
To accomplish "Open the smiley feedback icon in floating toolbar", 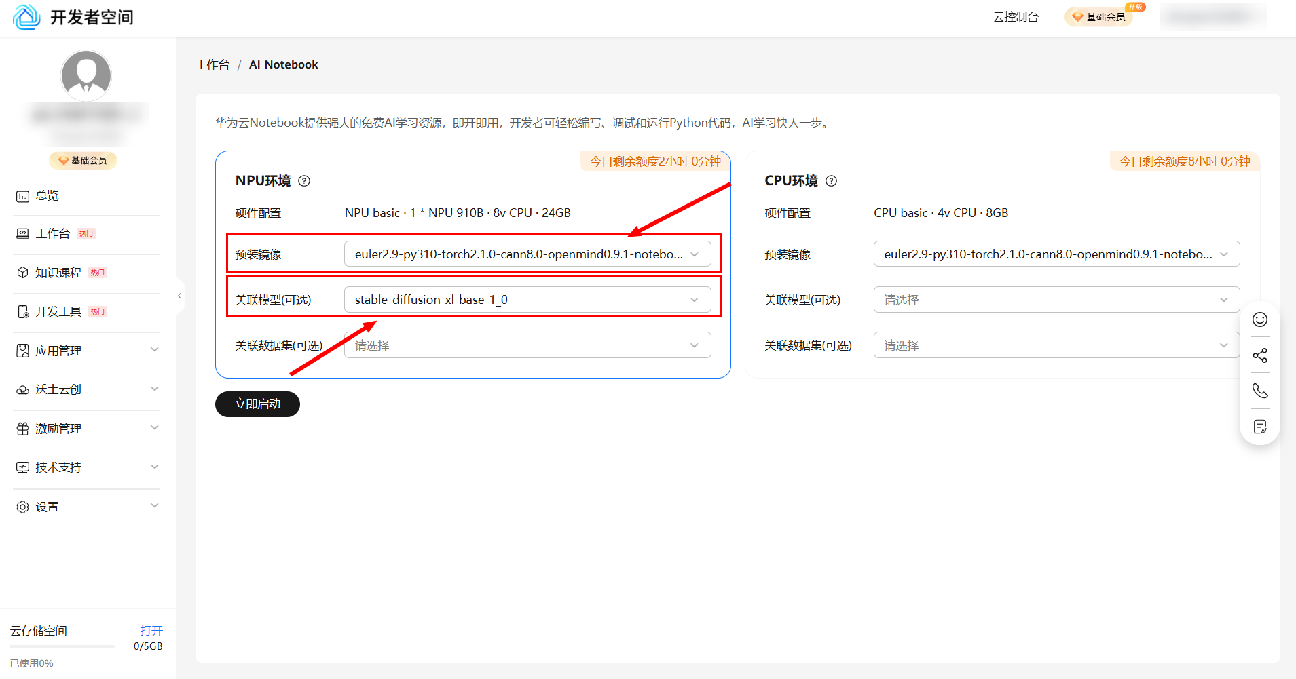I will pyautogui.click(x=1260, y=319).
